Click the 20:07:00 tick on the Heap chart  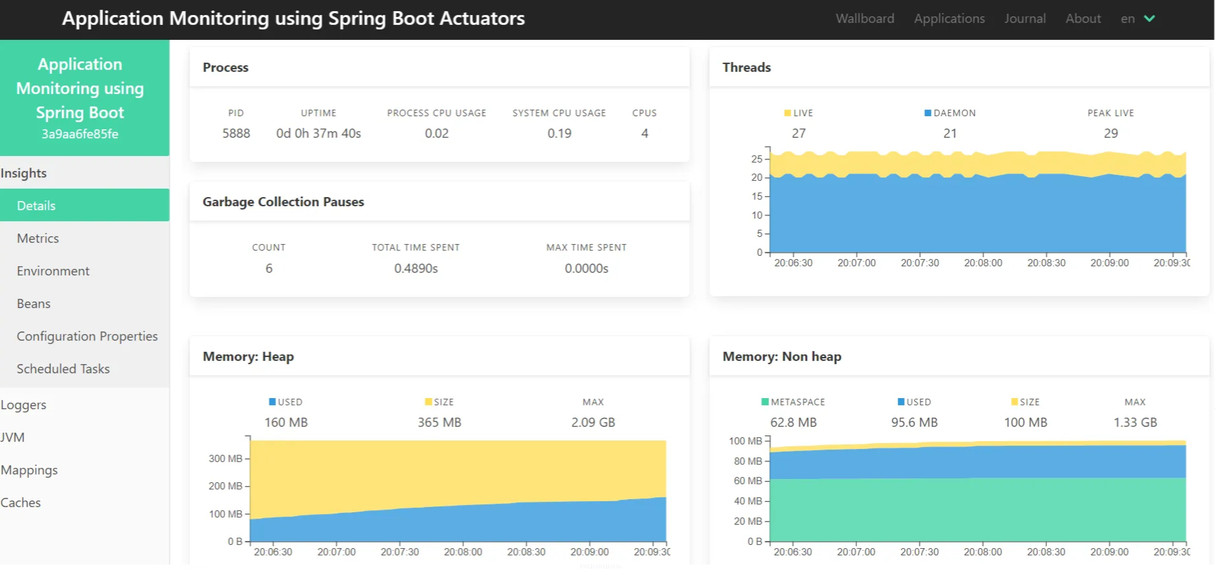click(x=336, y=551)
